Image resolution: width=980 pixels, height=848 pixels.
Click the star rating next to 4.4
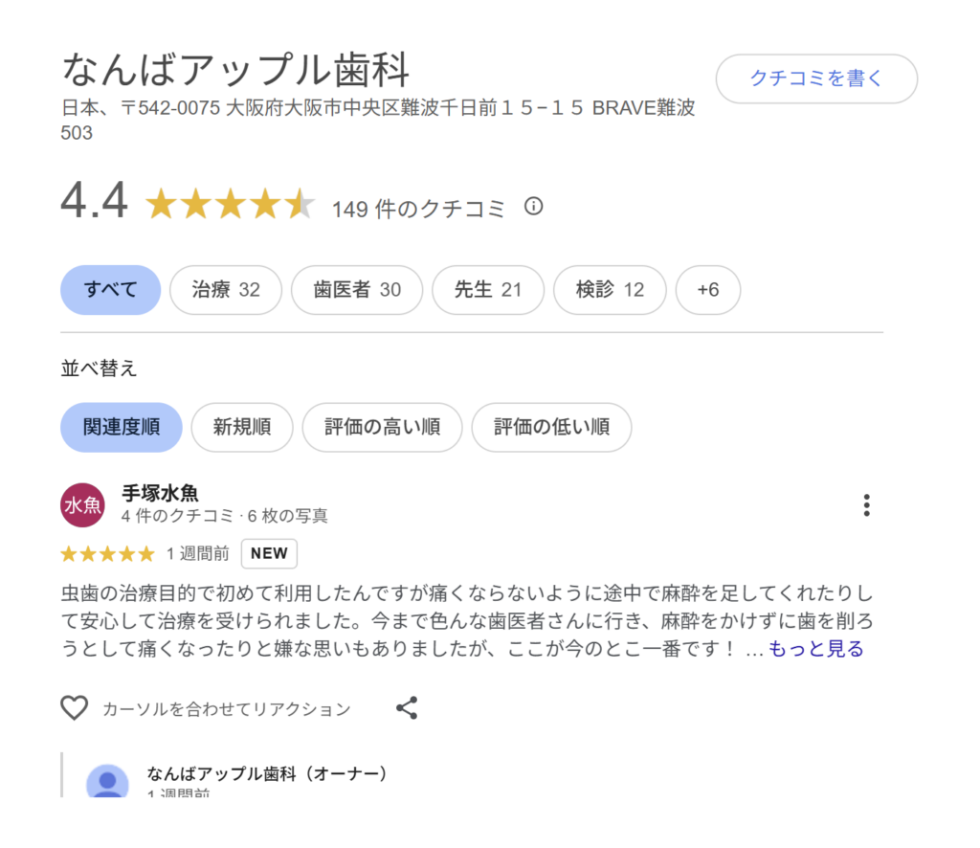(230, 205)
